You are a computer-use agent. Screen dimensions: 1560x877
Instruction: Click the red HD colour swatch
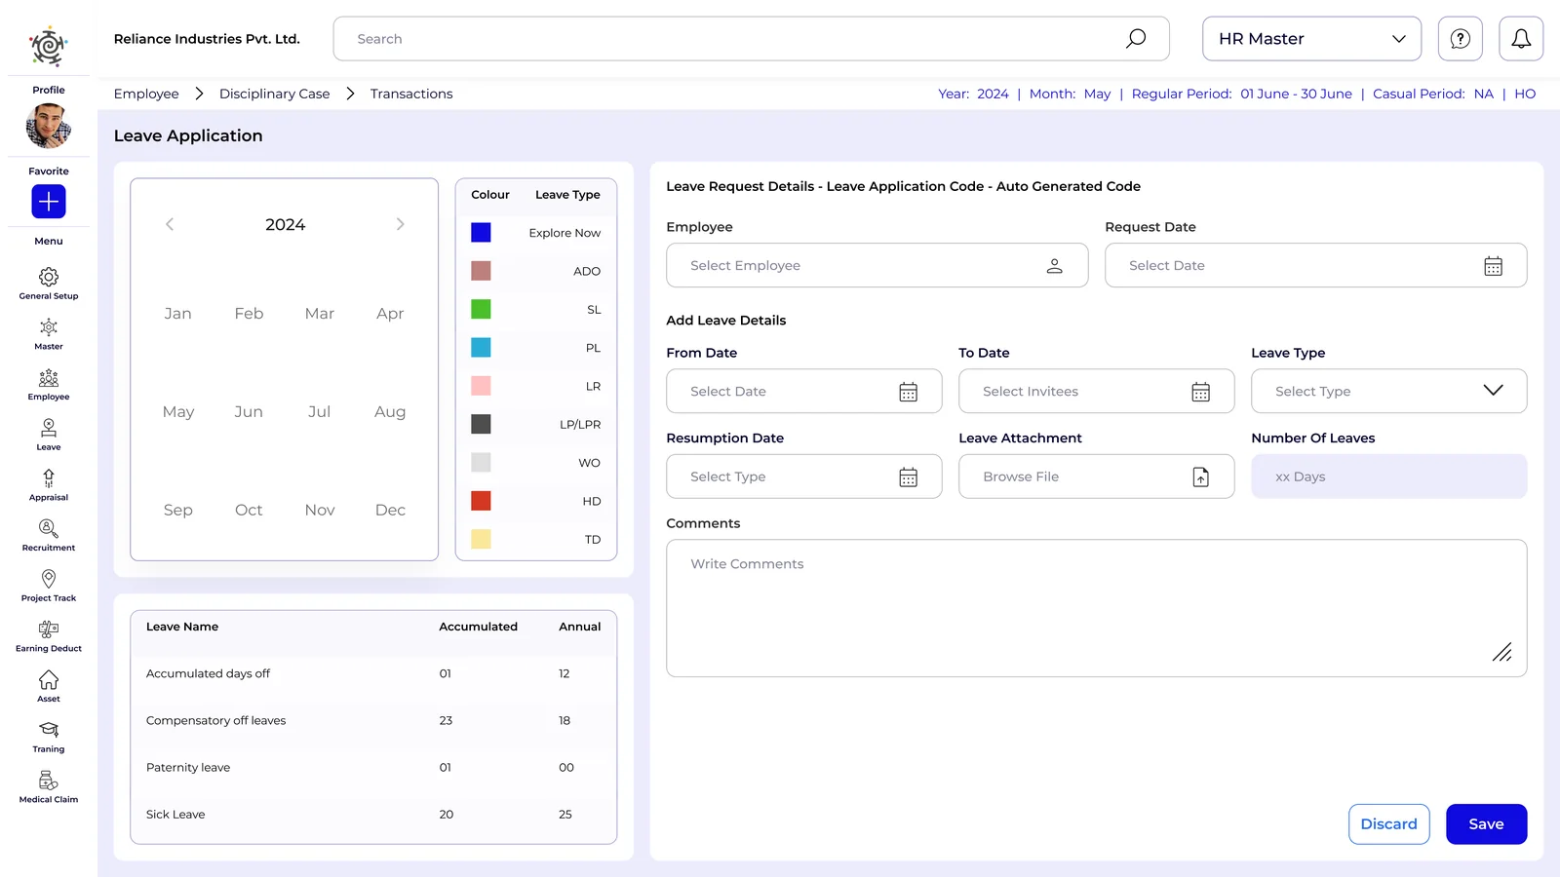pos(481,501)
